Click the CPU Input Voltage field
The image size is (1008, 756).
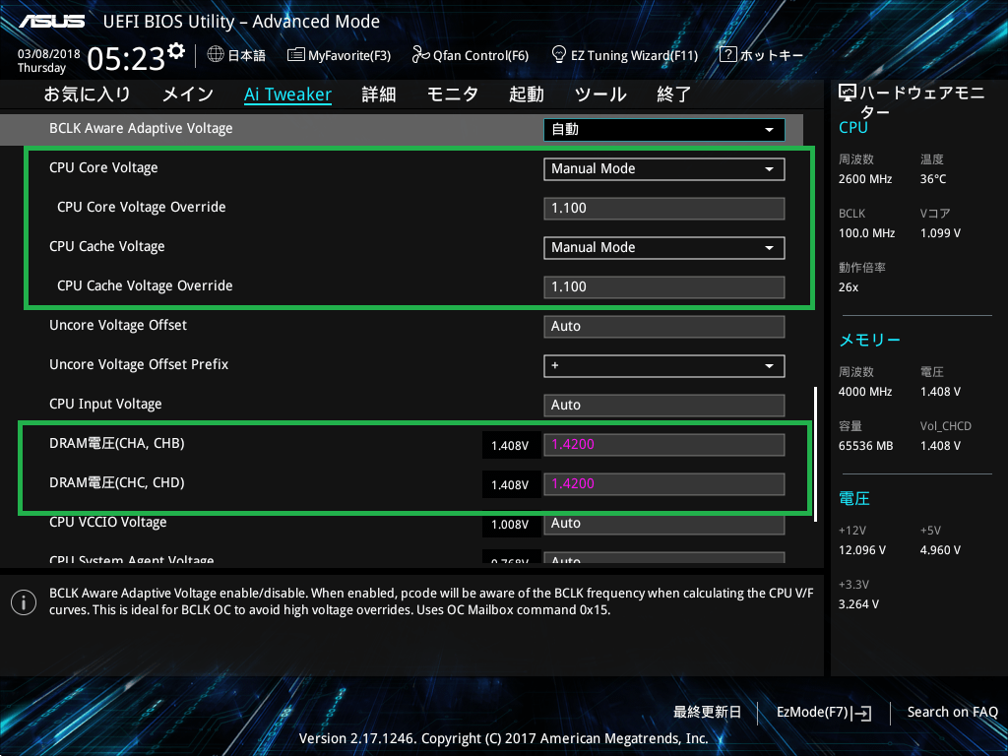(x=664, y=405)
